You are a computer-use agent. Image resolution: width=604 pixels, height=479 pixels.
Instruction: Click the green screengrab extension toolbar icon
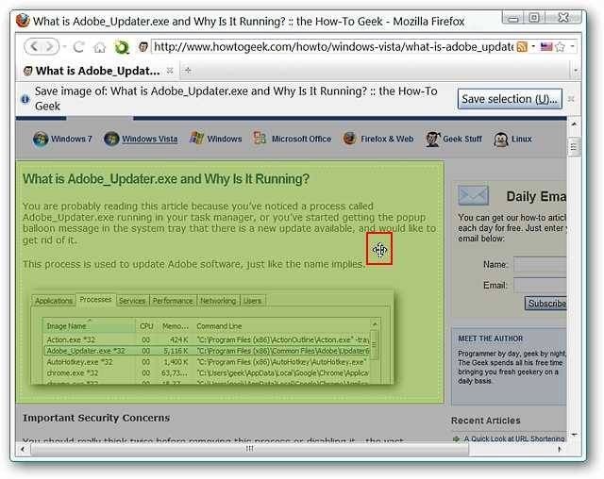(x=122, y=47)
